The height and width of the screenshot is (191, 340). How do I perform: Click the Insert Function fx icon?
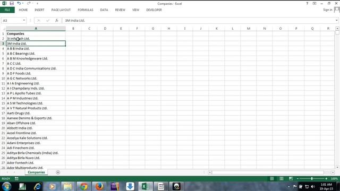[57, 20]
